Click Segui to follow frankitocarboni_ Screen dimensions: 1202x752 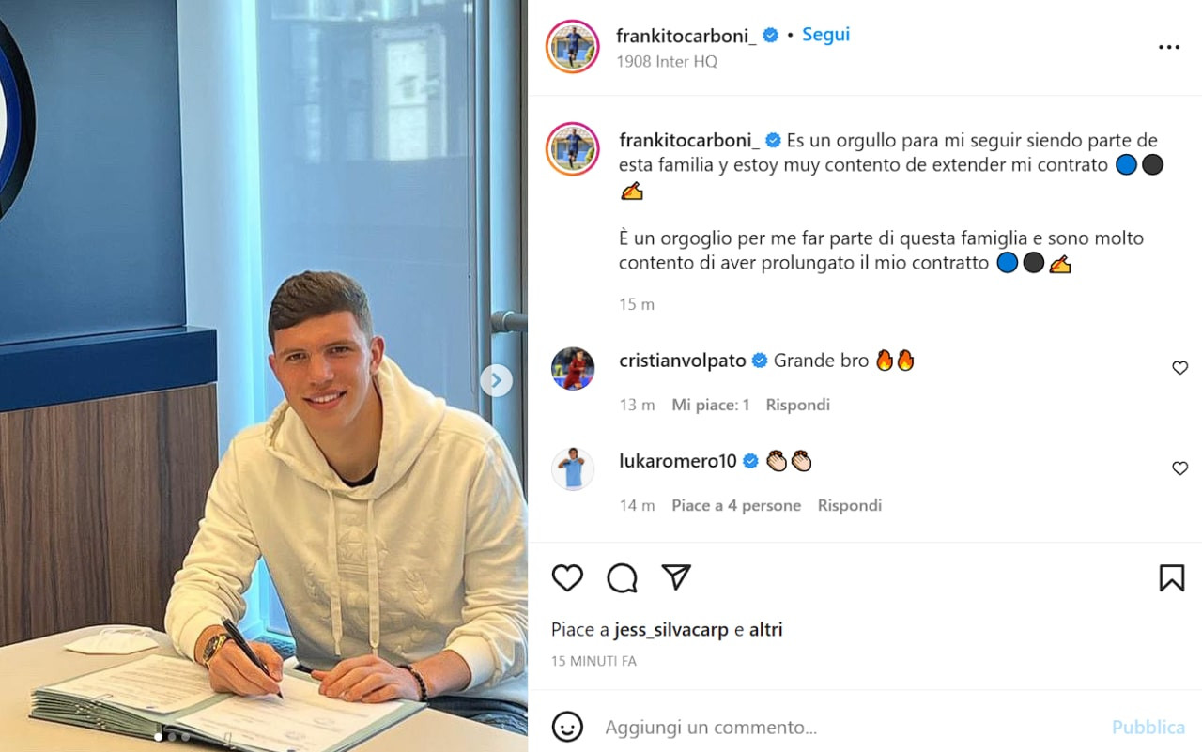[x=825, y=35]
